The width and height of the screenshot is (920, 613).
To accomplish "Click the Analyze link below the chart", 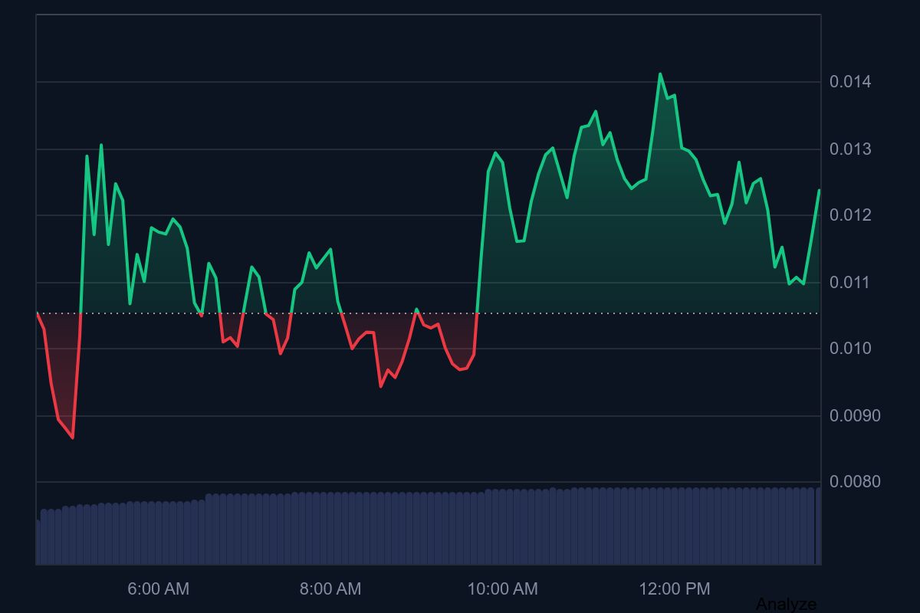I will [x=786, y=605].
